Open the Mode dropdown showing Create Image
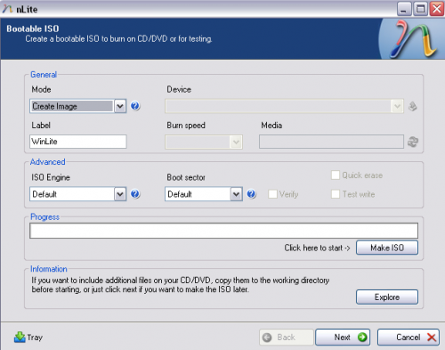The height and width of the screenshot is (350, 445). tap(78, 106)
